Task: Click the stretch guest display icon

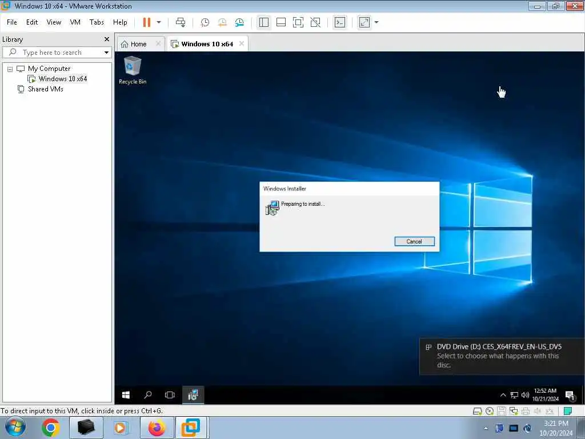Action: [364, 22]
